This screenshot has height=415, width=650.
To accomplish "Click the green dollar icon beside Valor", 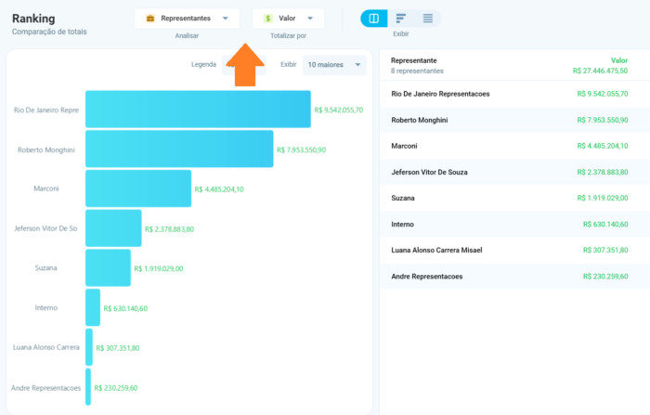I will click(x=267, y=19).
